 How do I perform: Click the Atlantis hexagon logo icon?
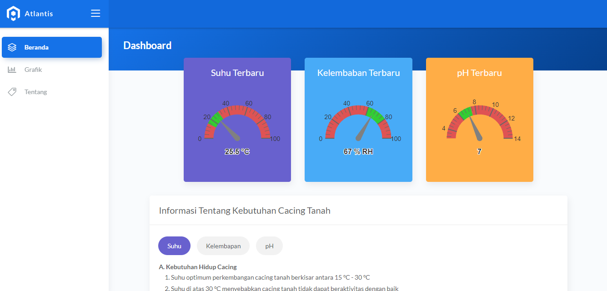pos(13,14)
